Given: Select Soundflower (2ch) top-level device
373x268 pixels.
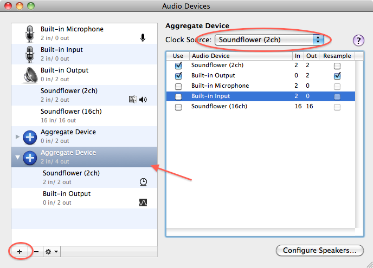Looking at the screenshot, I should [x=84, y=95].
